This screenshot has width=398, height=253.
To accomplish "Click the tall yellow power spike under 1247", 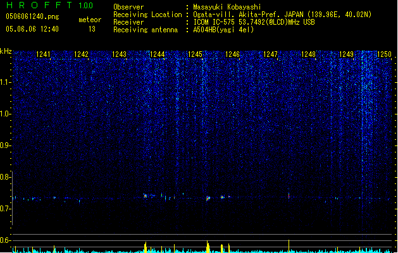I will pyautogui.click(x=289, y=246).
